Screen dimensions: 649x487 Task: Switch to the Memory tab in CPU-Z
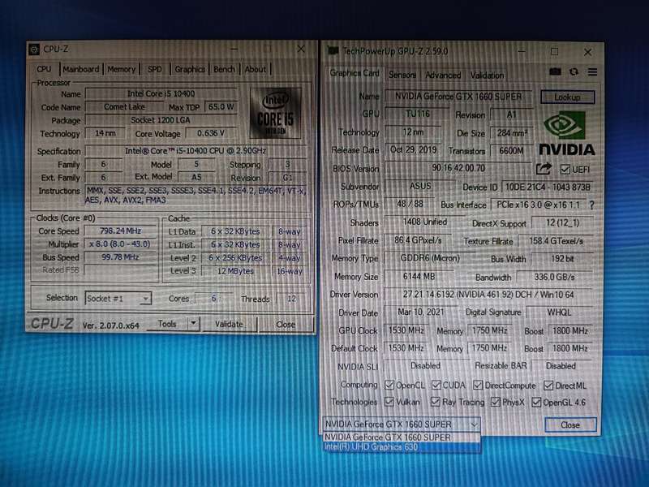pyautogui.click(x=121, y=69)
